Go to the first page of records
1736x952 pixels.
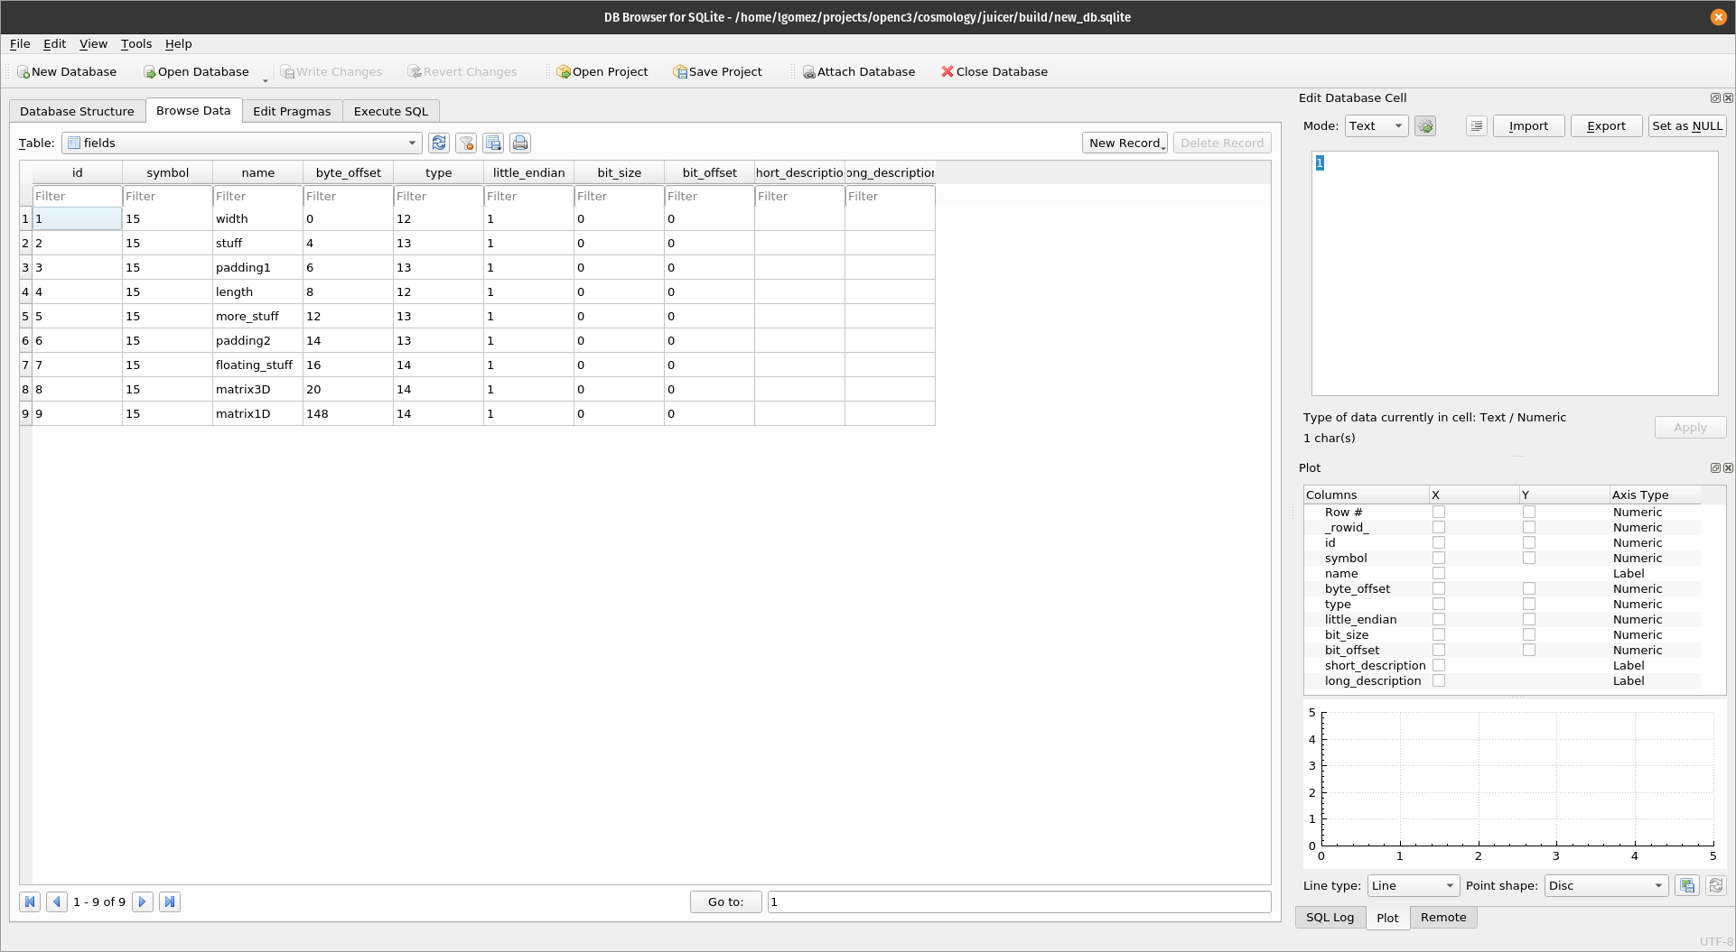click(x=30, y=901)
